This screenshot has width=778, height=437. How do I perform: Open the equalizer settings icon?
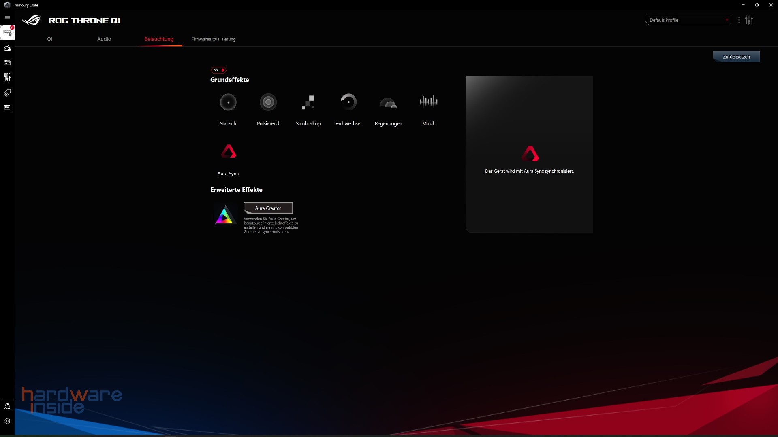pos(749,20)
